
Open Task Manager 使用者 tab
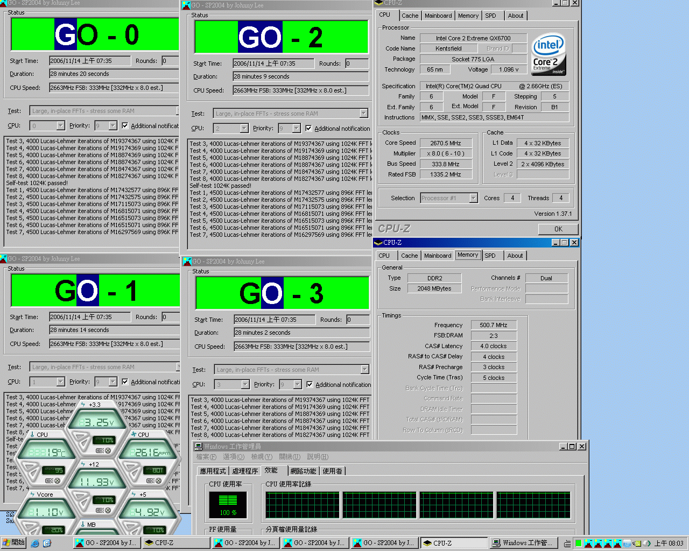pos(332,471)
